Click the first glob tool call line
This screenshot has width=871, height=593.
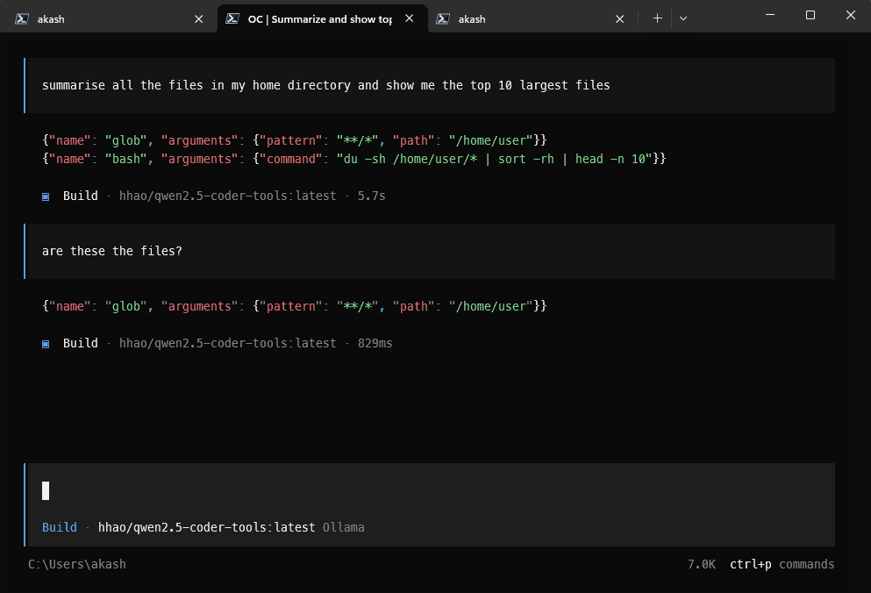(295, 140)
